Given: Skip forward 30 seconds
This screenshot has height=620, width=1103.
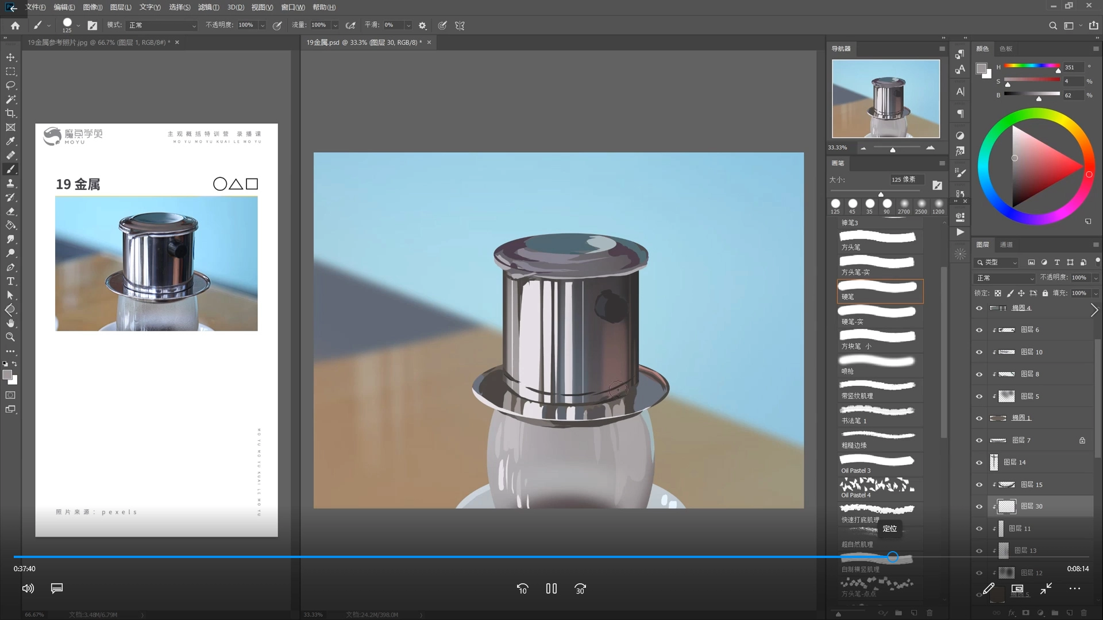Looking at the screenshot, I should [580, 588].
